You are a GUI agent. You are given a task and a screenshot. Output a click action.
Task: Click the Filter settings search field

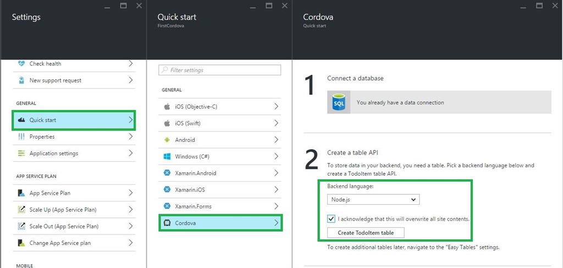[220, 70]
